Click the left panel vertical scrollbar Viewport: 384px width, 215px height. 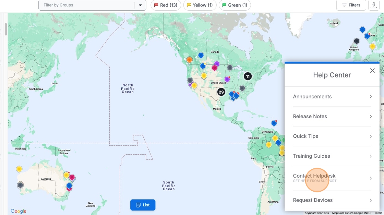(x=5, y=29)
